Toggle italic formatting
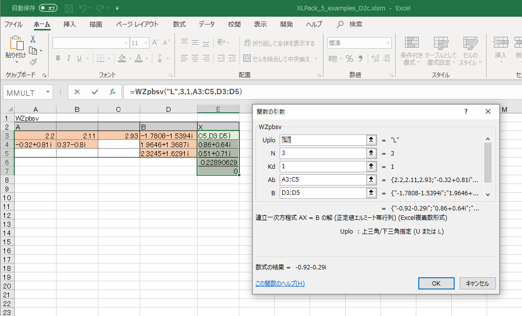This screenshot has width=522, height=316. [68, 58]
